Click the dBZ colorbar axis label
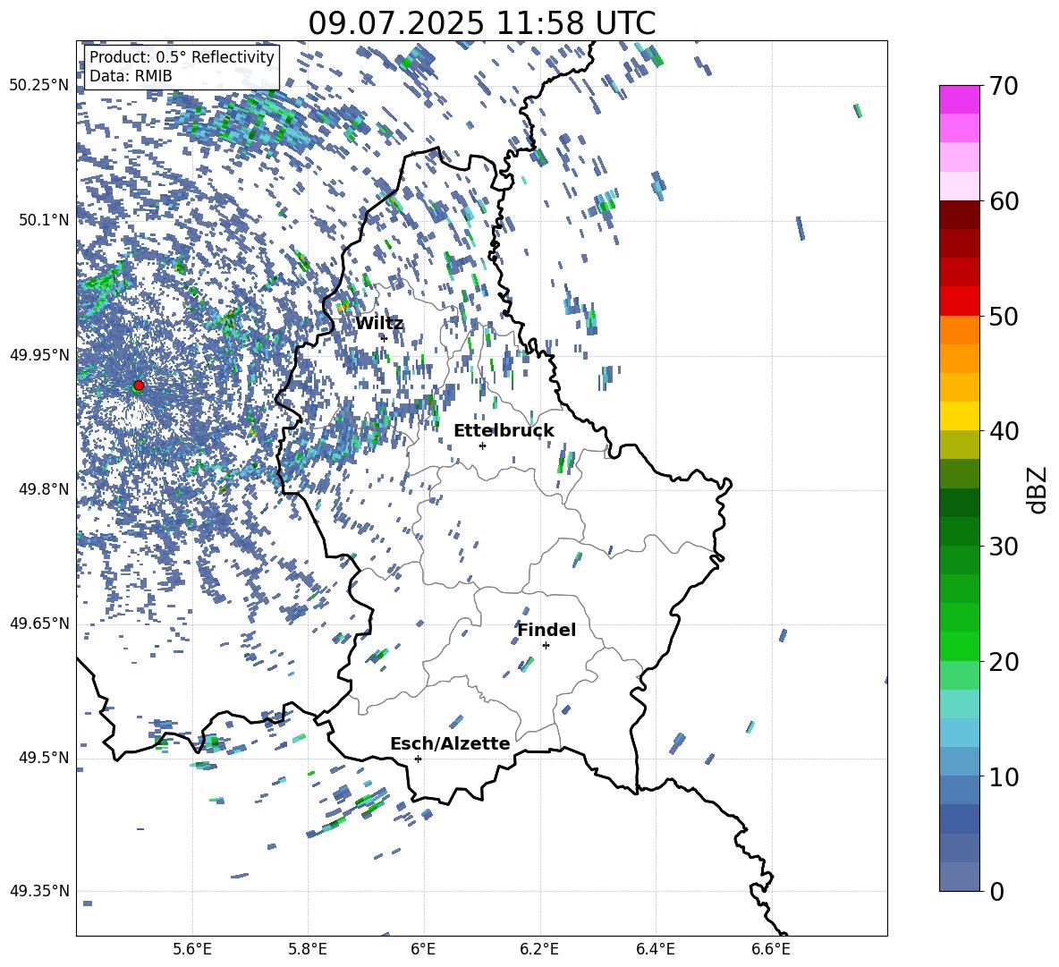1059x967 pixels. 1038,490
